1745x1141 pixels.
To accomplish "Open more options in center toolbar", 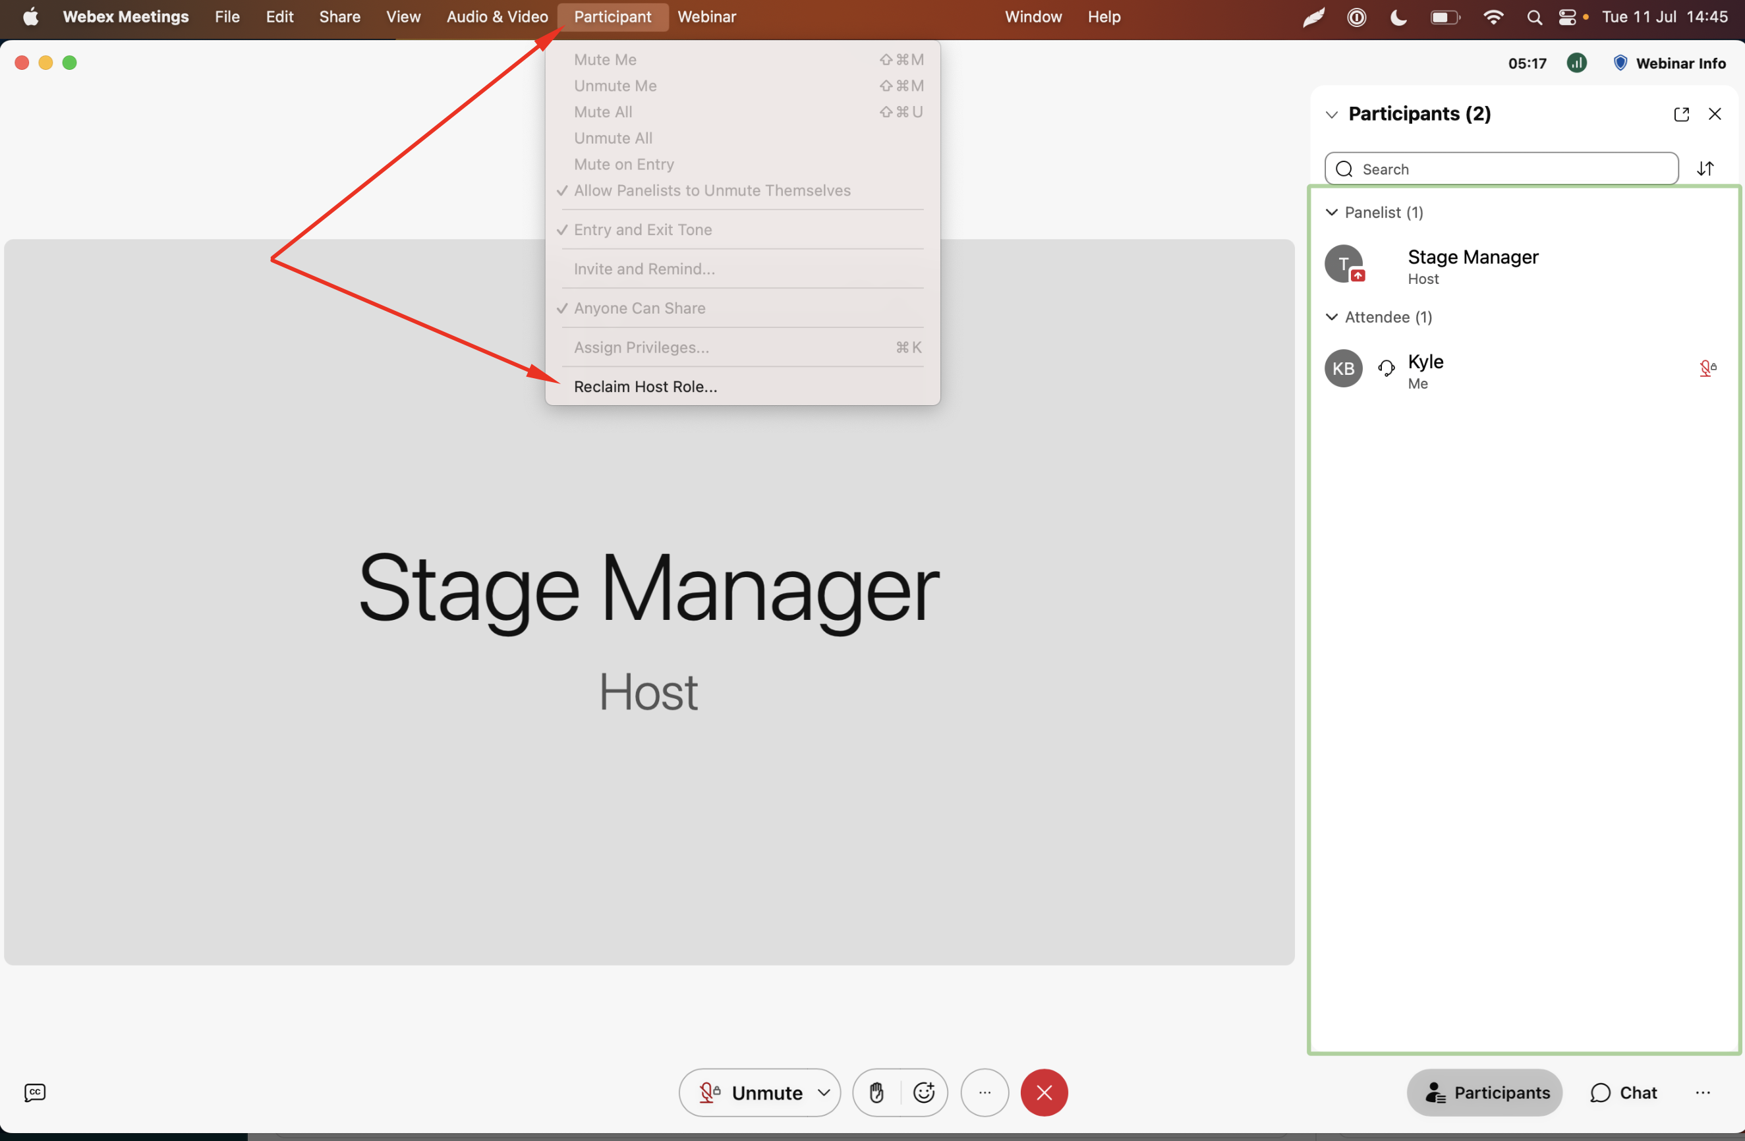I will point(985,1093).
